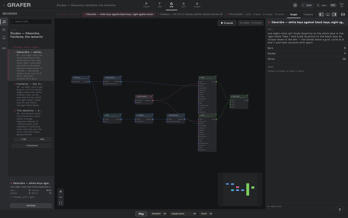Open the Upright piano instrument dropdown
The width and height of the screenshot is (348, 218).
click(x=183, y=214)
